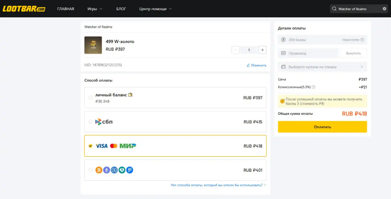Select СБП payment radio button
391x199 pixels.
[90, 122]
